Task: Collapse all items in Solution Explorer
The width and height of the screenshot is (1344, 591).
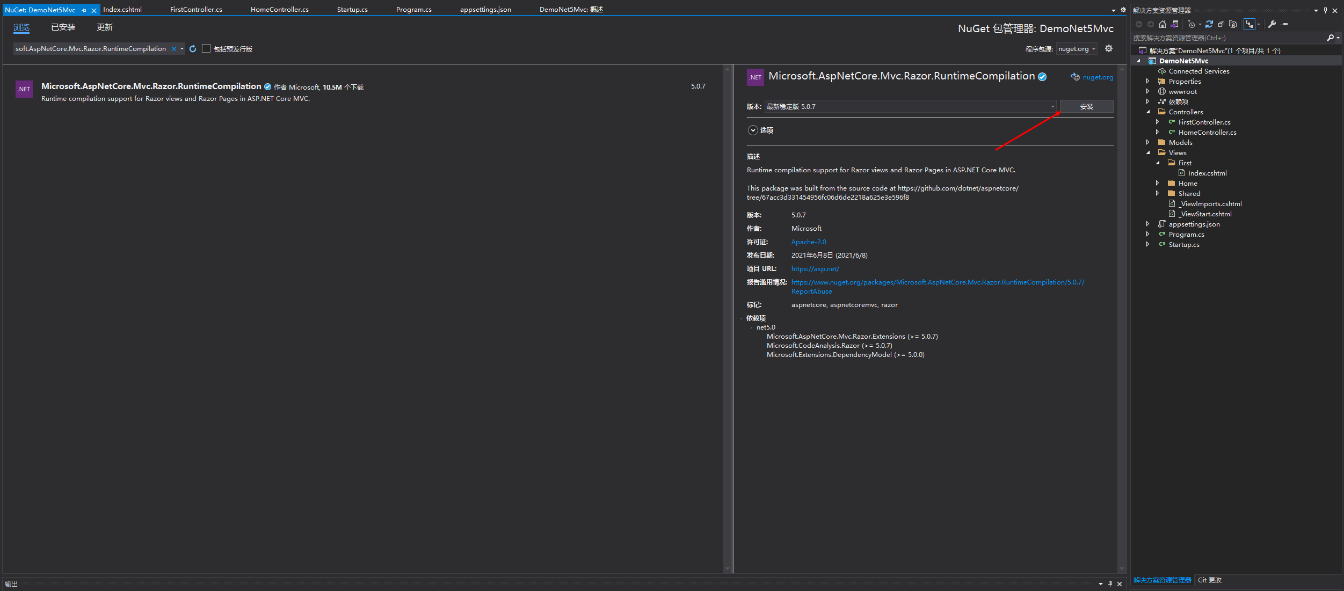Action: [1221, 24]
